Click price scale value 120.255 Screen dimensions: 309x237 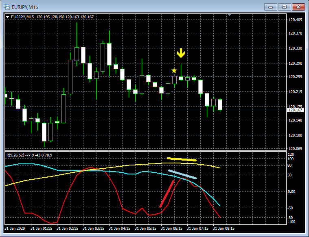tap(295, 77)
